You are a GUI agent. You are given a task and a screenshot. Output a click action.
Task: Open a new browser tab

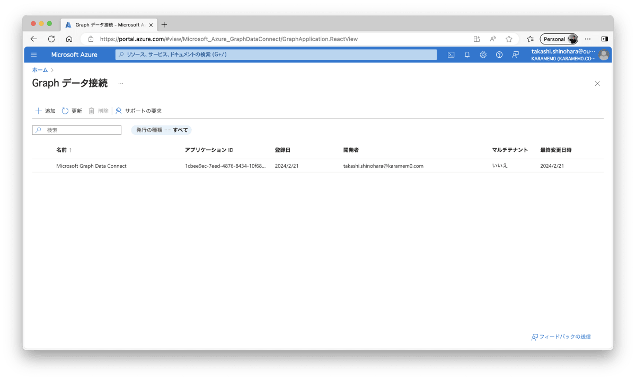pyautogui.click(x=164, y=25)
